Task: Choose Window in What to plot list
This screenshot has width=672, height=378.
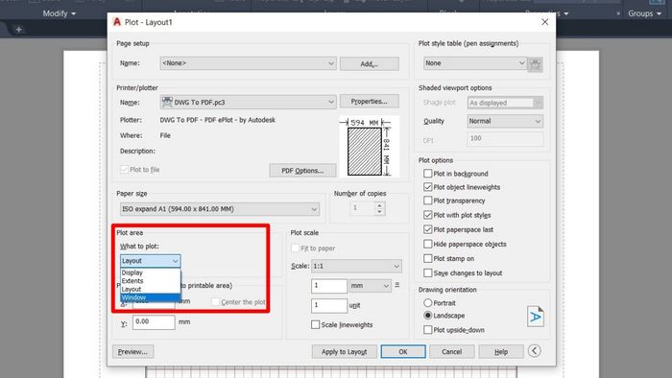Action: click(151, 297)
